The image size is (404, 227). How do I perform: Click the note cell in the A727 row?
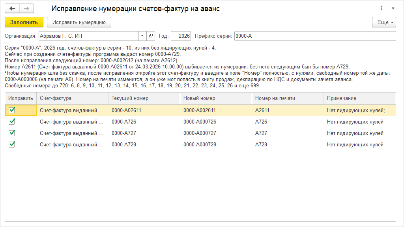coord(360,133)
